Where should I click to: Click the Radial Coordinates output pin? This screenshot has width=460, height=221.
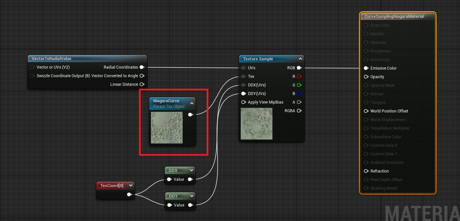pos(142,67)
